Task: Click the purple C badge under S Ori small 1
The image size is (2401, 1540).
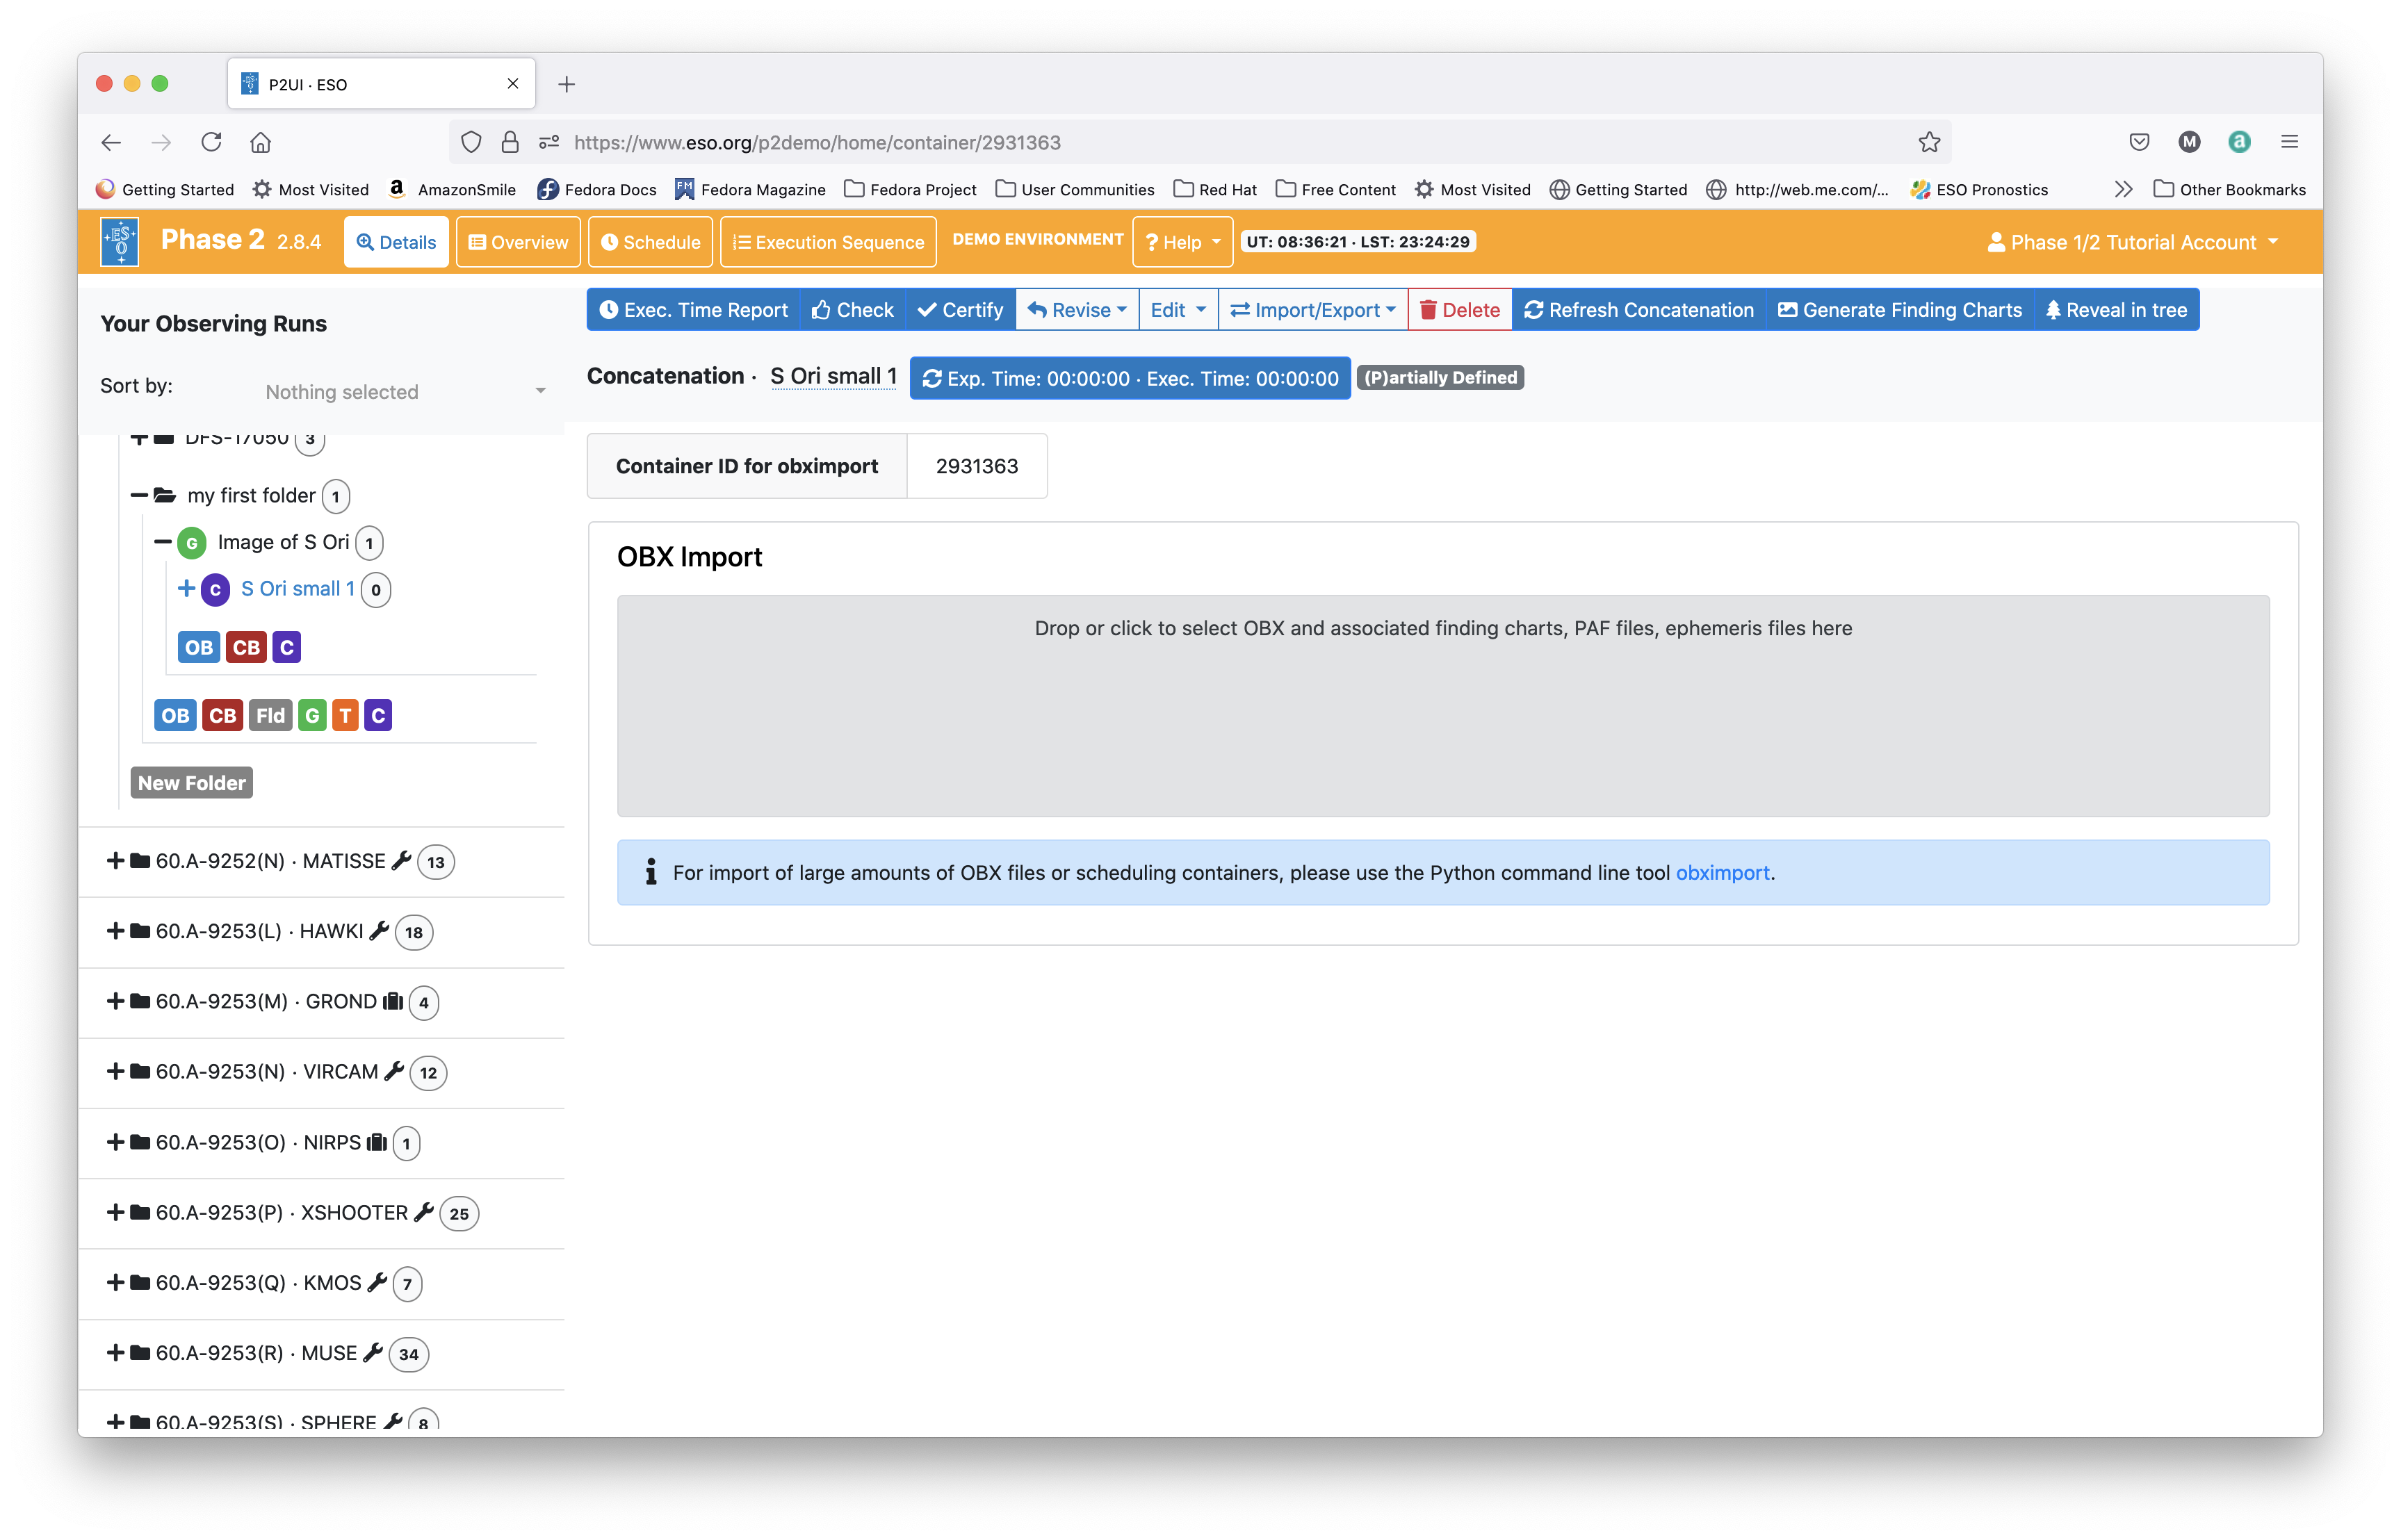Action: click(x=287, y=647)
